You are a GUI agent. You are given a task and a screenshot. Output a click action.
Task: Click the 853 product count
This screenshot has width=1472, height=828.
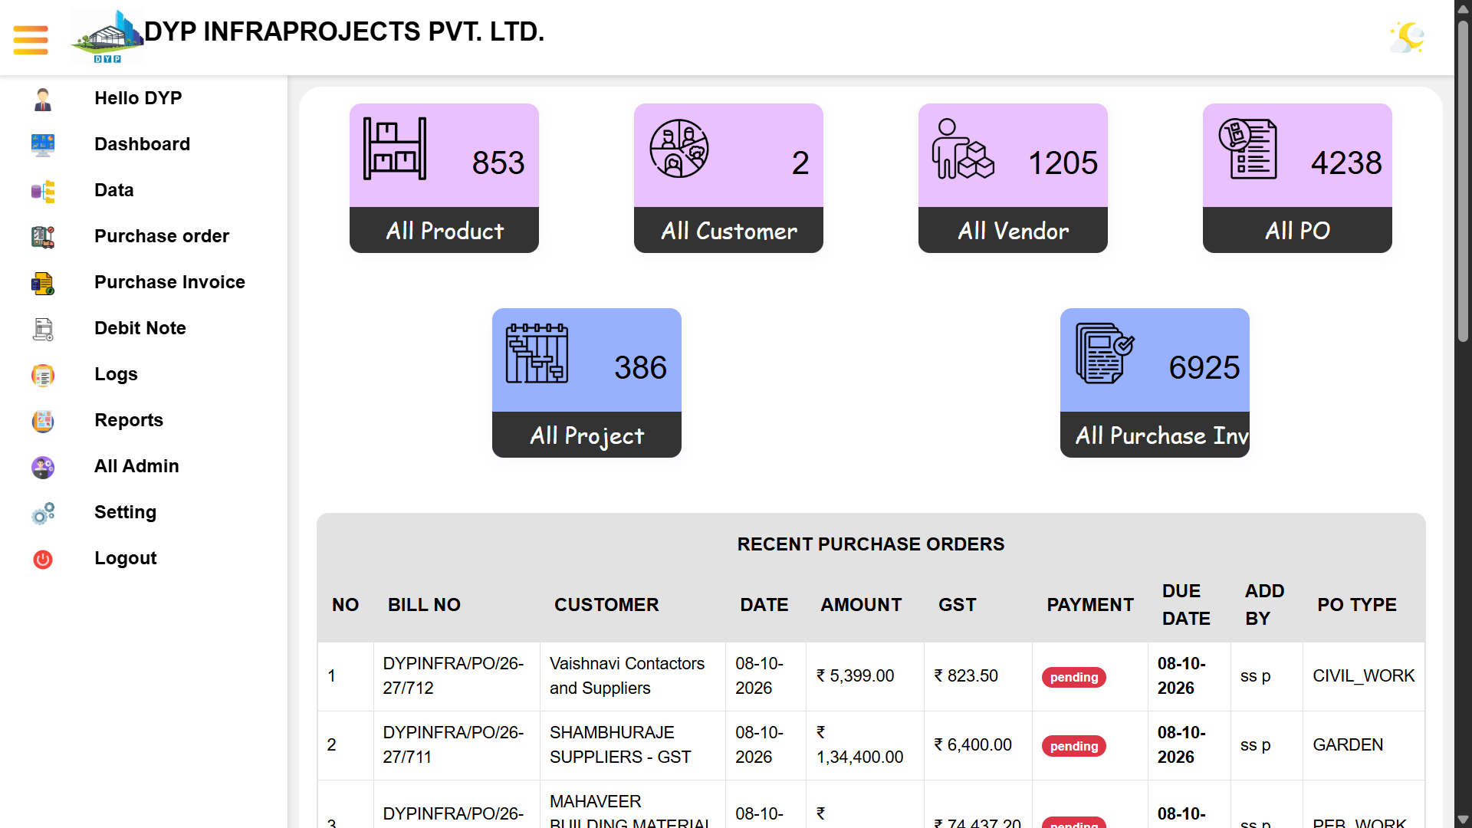[498, 163]
